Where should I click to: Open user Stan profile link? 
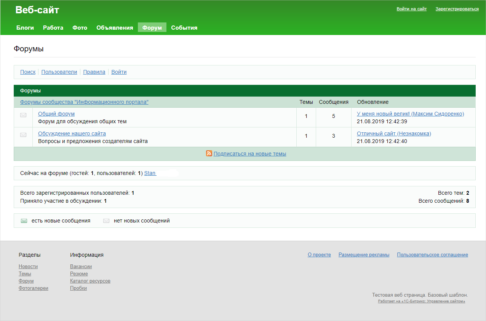tap(150, 173)
